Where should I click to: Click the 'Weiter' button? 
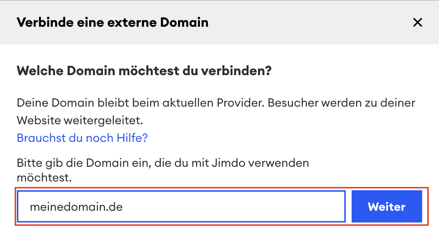(387, 207)
